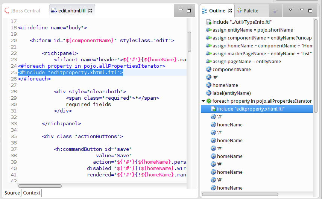
Task: Switch to the Palette tab
Action: pos(251,11)
